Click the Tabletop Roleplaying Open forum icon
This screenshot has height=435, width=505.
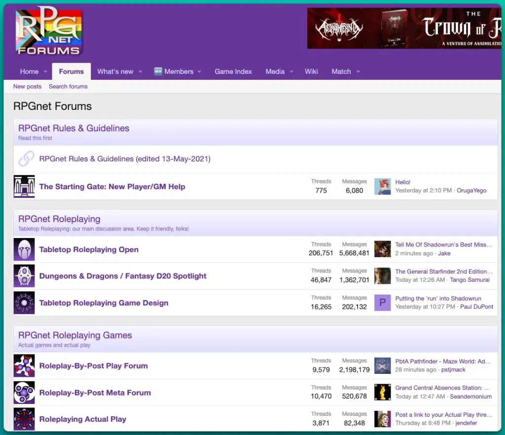(24, 249)
